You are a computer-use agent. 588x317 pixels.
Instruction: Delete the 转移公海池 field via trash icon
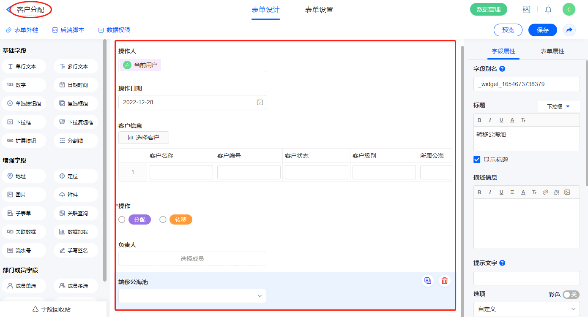[444, 281]
